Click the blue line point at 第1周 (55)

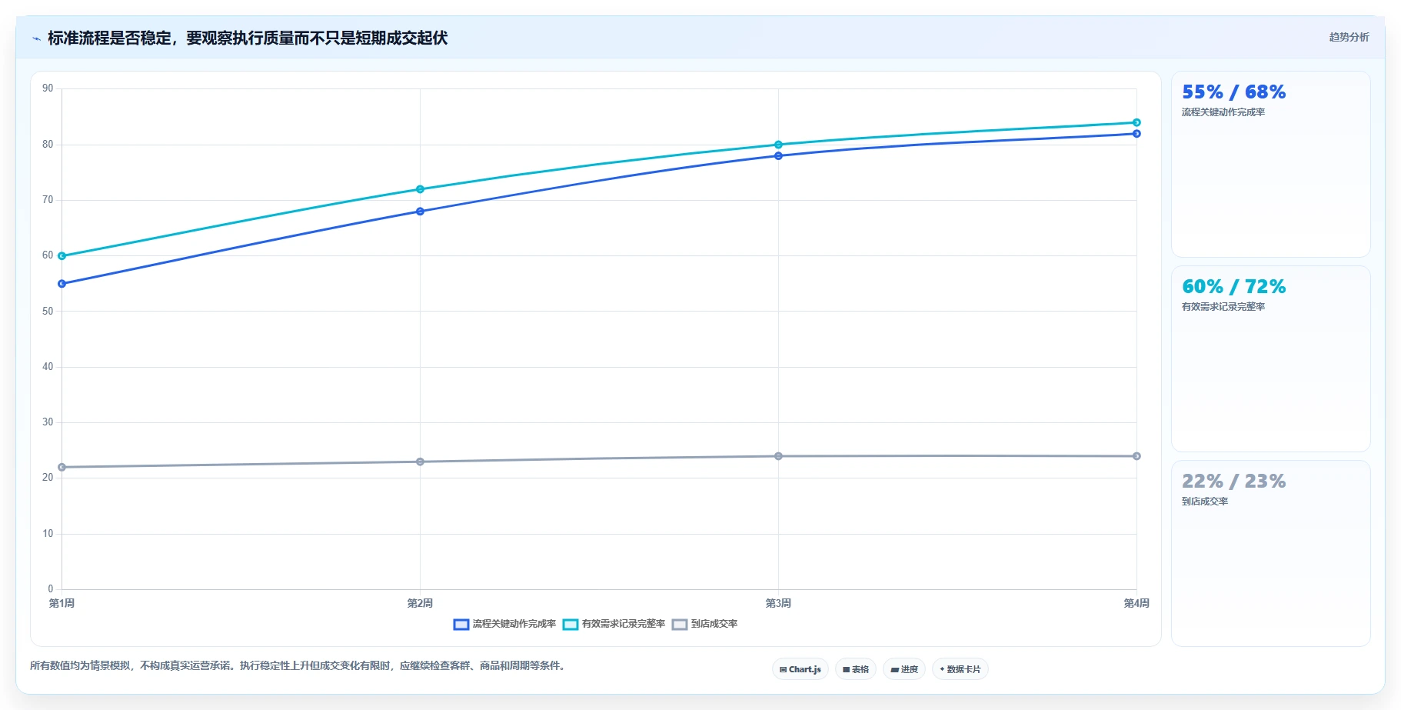62,284
